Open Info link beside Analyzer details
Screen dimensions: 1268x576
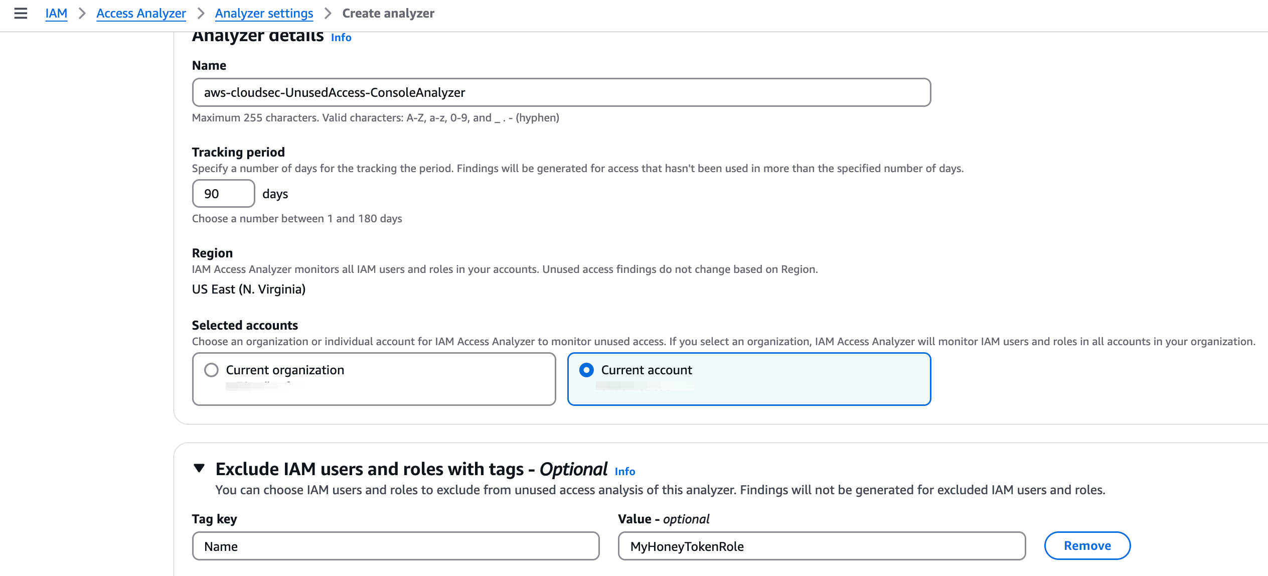tap(341, 38)
